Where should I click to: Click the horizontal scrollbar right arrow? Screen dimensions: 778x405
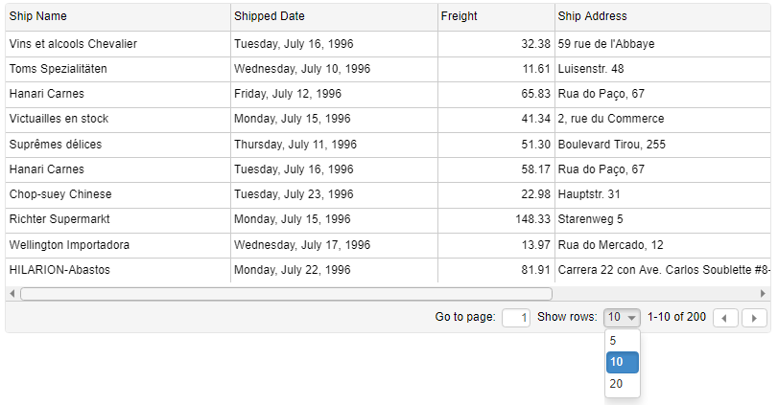pos(763,294)
